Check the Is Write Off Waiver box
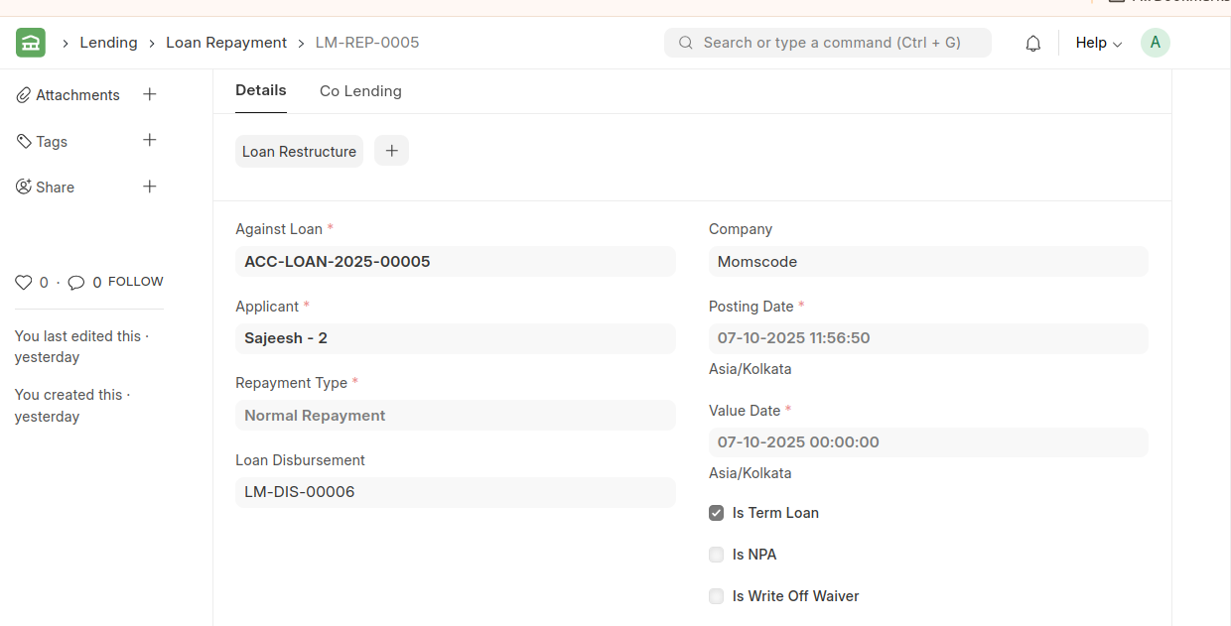 716,596
